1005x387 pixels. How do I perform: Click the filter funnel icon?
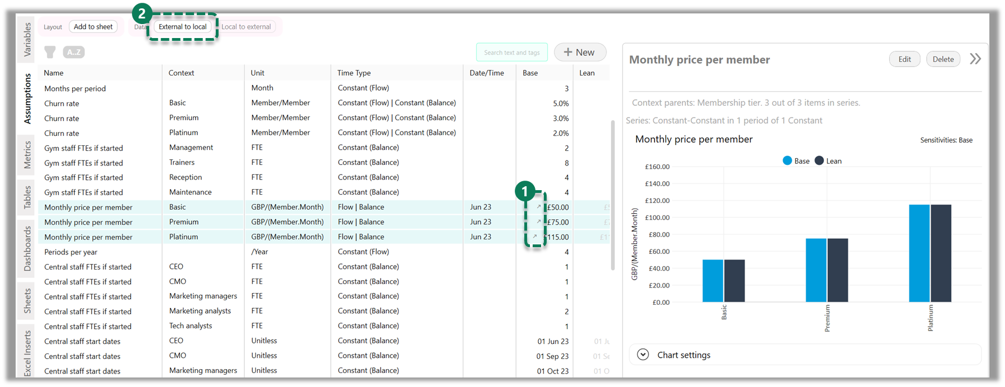point(50,52)
